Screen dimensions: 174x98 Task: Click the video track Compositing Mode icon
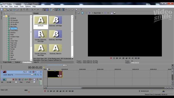pos(35,75)
